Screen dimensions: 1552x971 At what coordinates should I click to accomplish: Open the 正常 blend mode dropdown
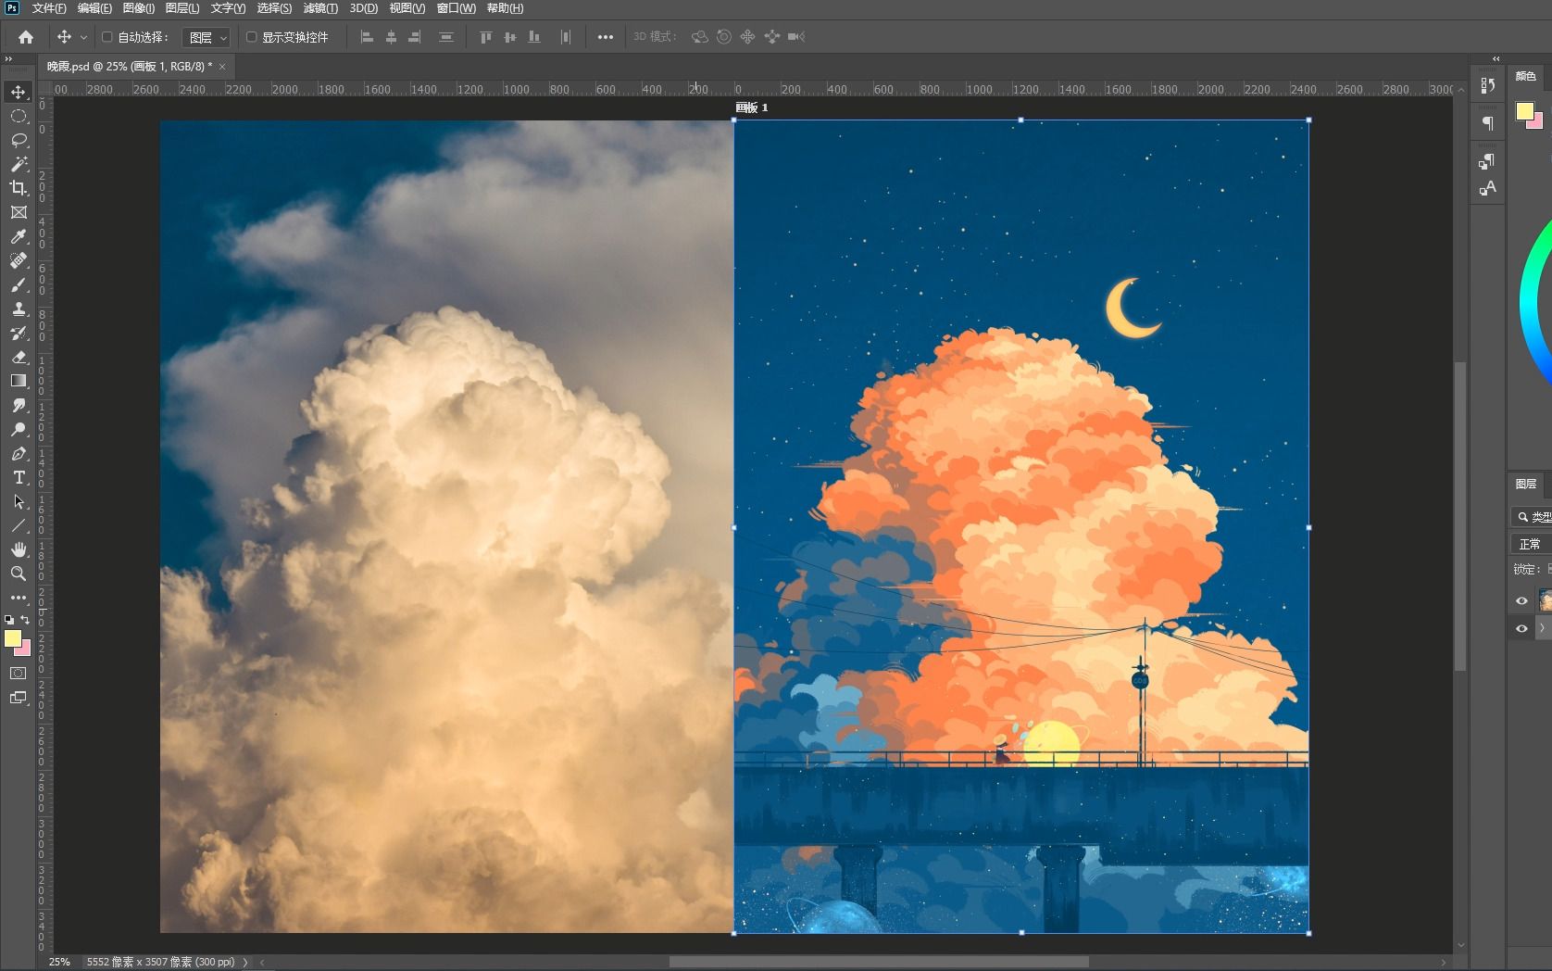click(1531, 544)
